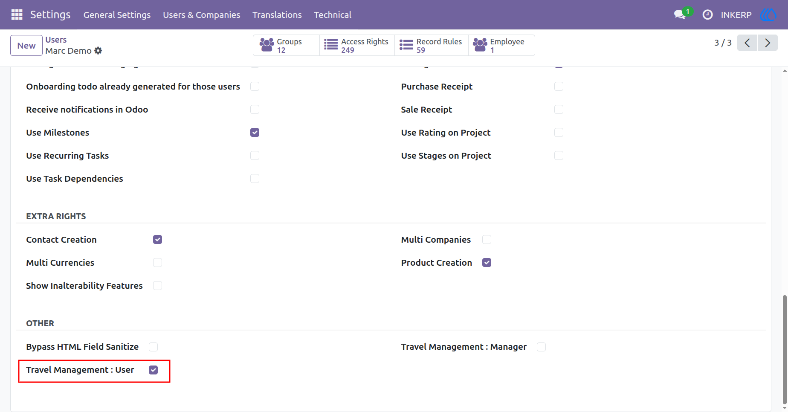This screenshot has width=788, height=412.
Task: Enable Travel Management : Manager checkbox
Action: click(541, 347)
